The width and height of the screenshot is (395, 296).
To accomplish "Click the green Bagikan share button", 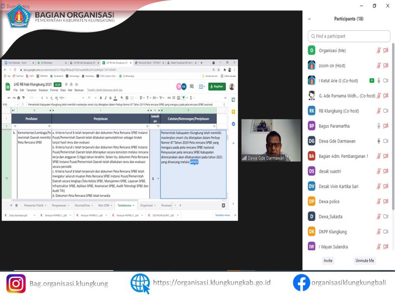I will (216, 86).
